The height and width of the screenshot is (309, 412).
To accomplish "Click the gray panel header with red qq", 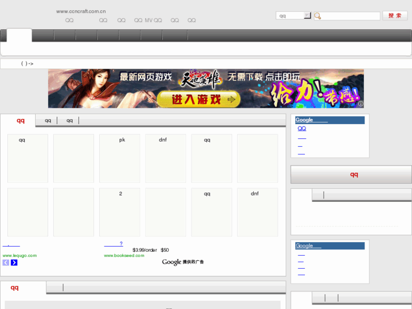I will (x=351, y=175).
